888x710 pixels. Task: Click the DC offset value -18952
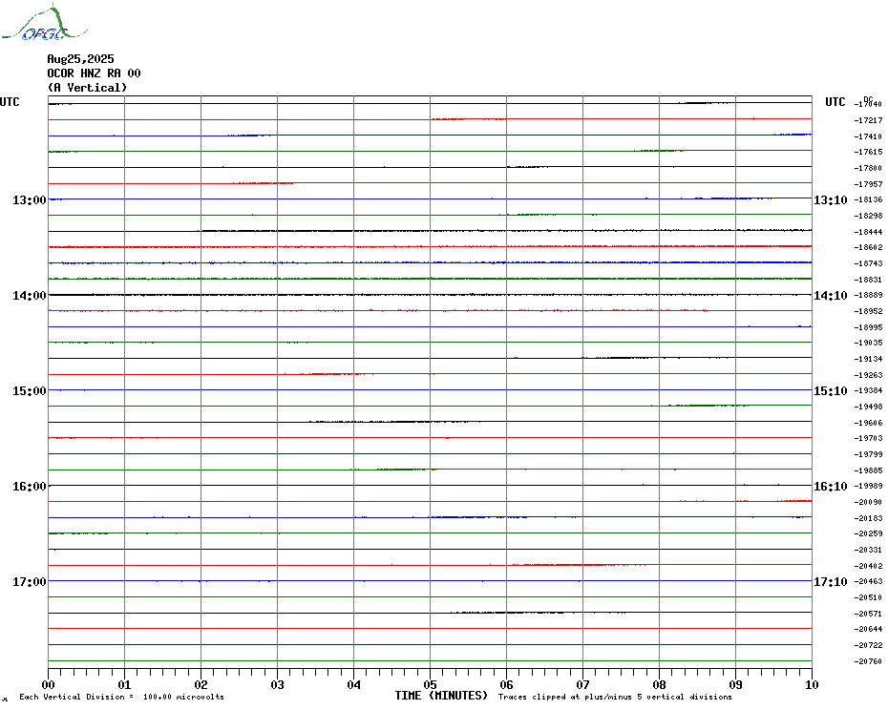click(868, 311)
